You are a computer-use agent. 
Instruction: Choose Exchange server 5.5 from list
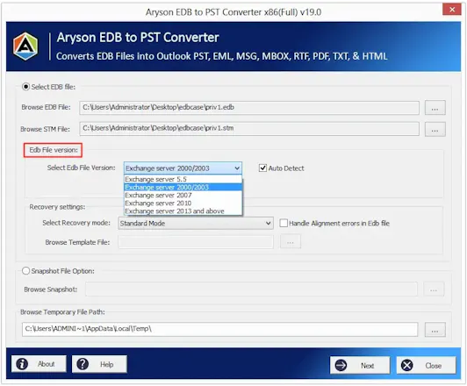pos(183,179)
